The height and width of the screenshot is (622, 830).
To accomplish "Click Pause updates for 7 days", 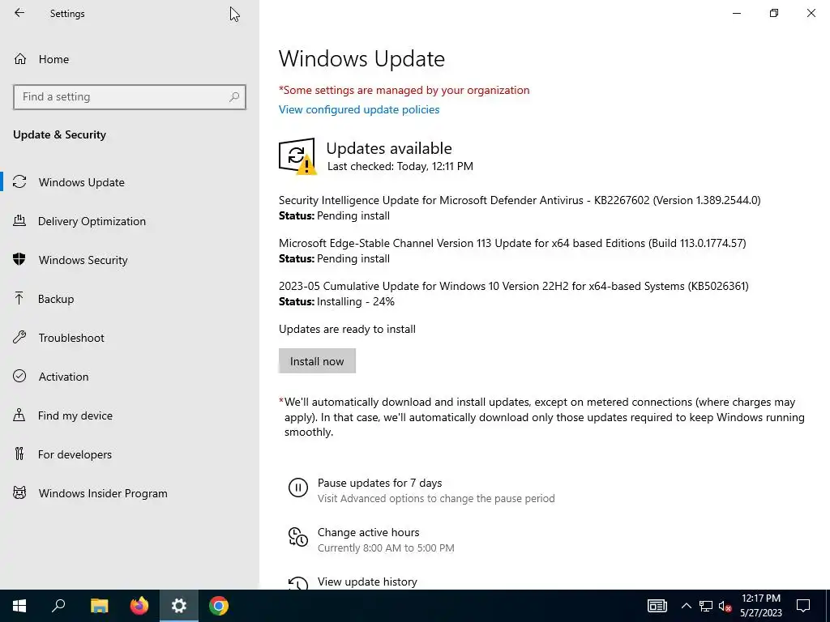I will point(379,483).
